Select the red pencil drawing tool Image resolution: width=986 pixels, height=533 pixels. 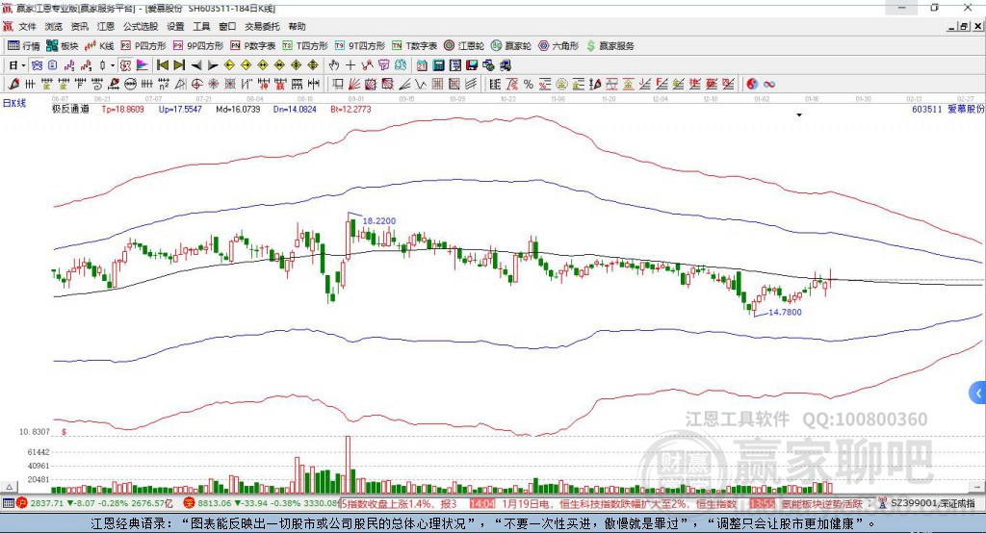(x=13, y=84)
